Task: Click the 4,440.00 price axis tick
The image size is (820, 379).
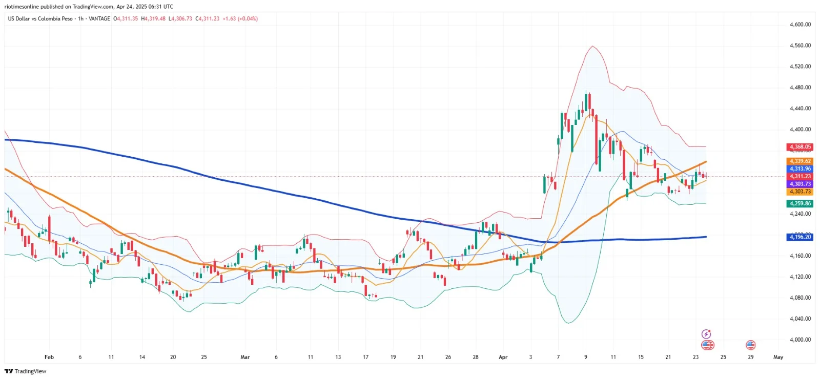Action: coord(800,109)
